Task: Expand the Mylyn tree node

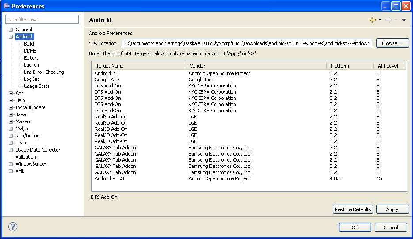Action: [x=11, y=129]
